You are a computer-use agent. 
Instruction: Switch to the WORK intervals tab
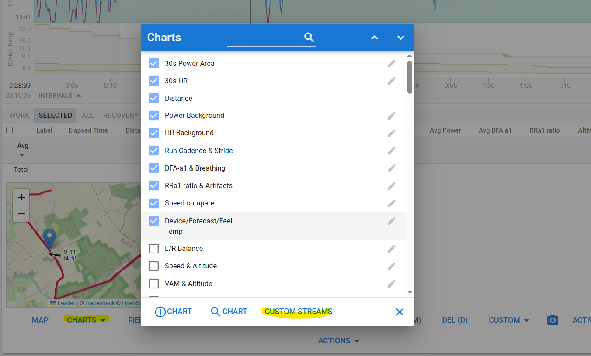20,116
